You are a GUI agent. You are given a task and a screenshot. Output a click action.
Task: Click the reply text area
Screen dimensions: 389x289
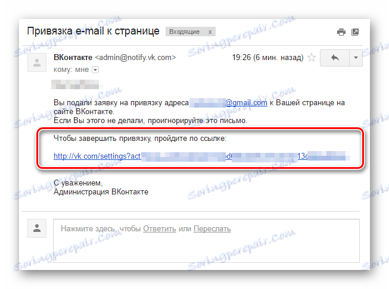click(206, 241)
